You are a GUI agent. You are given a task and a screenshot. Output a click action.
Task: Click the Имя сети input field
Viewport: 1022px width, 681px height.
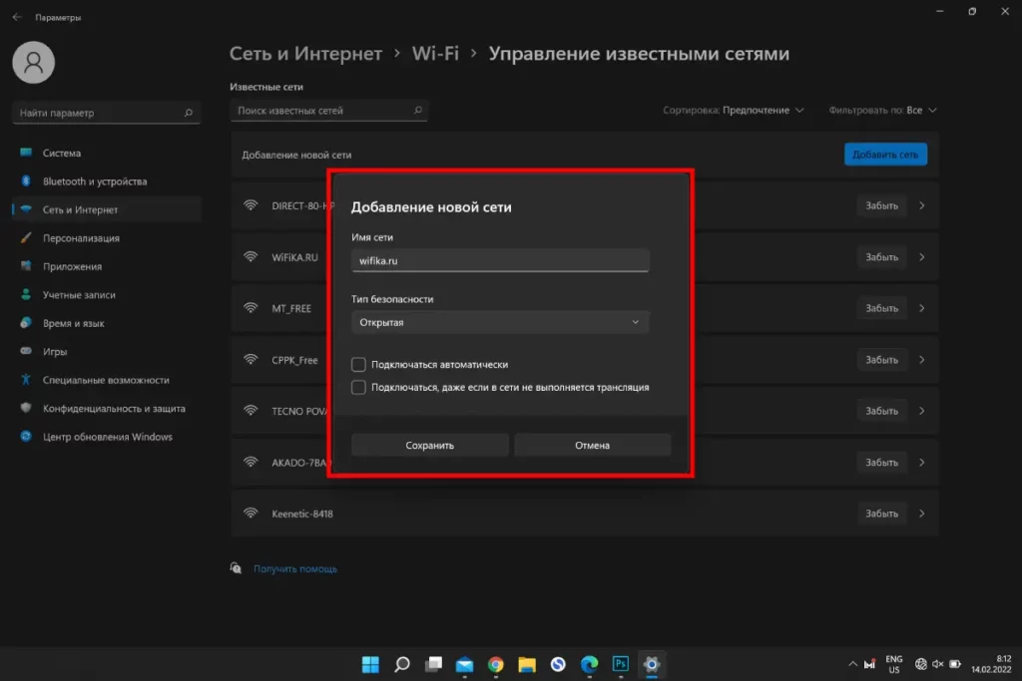[x=500, y=260]
